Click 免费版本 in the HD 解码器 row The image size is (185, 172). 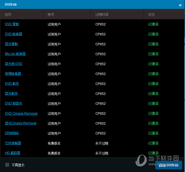[x=54, y=153]
